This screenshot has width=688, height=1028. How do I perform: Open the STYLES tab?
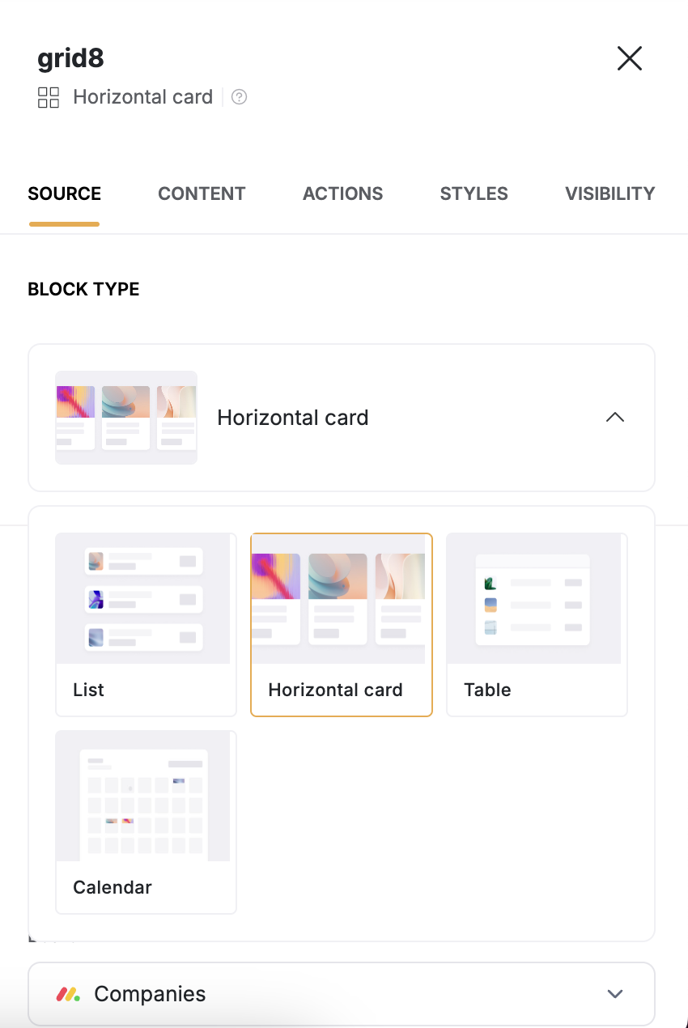[474, 194]
